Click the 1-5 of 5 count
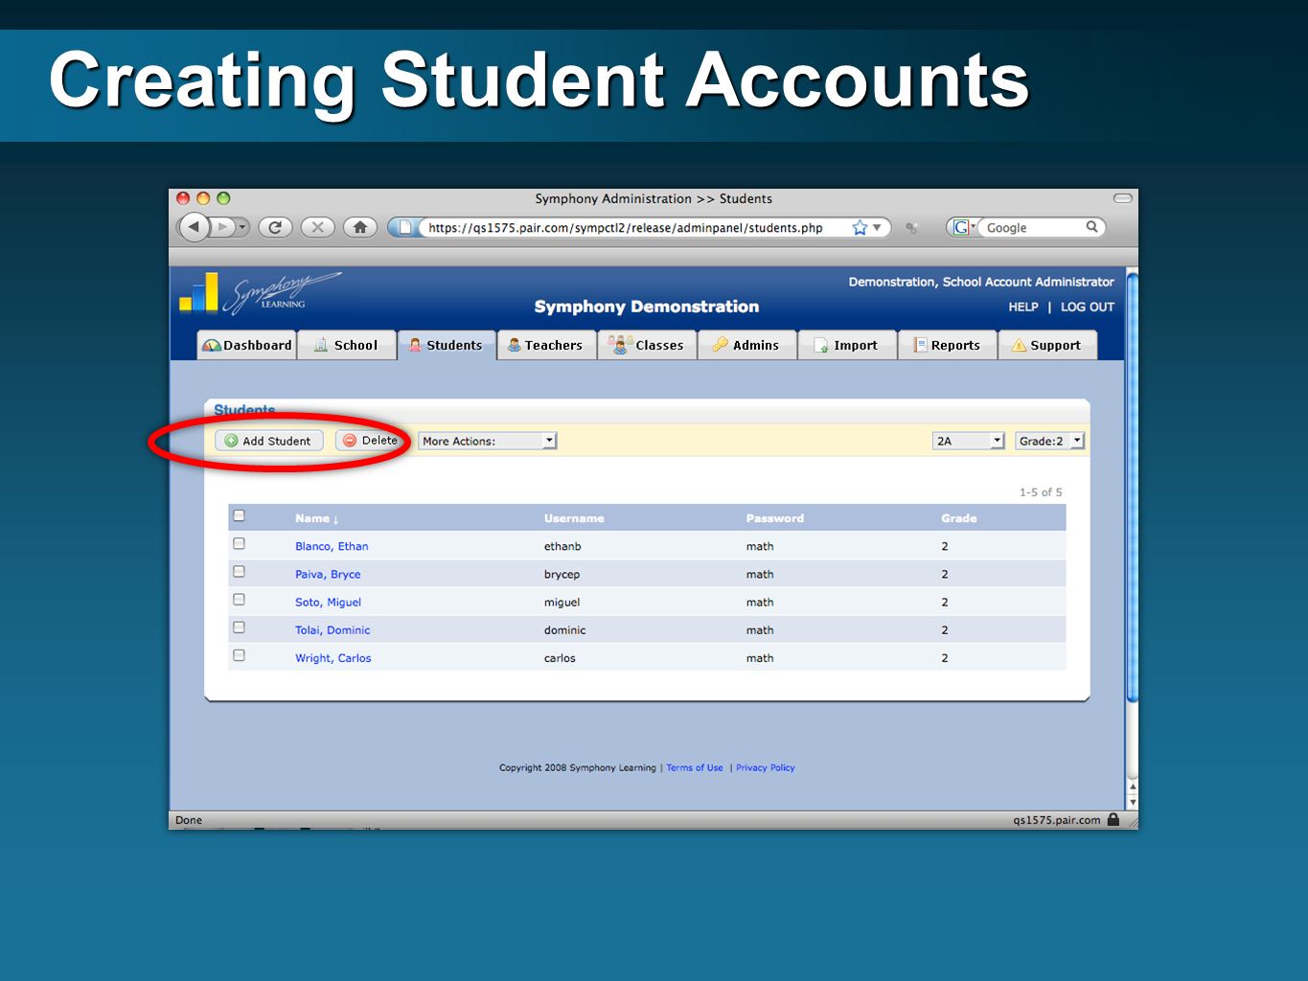Viewport: 1308px width, 981px height. 1041,491
